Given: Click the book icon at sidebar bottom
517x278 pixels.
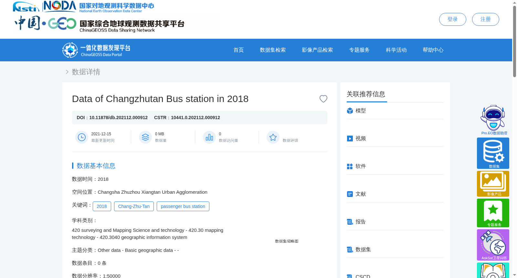Looking at the screenshot, I should click(x=493, y=271).
